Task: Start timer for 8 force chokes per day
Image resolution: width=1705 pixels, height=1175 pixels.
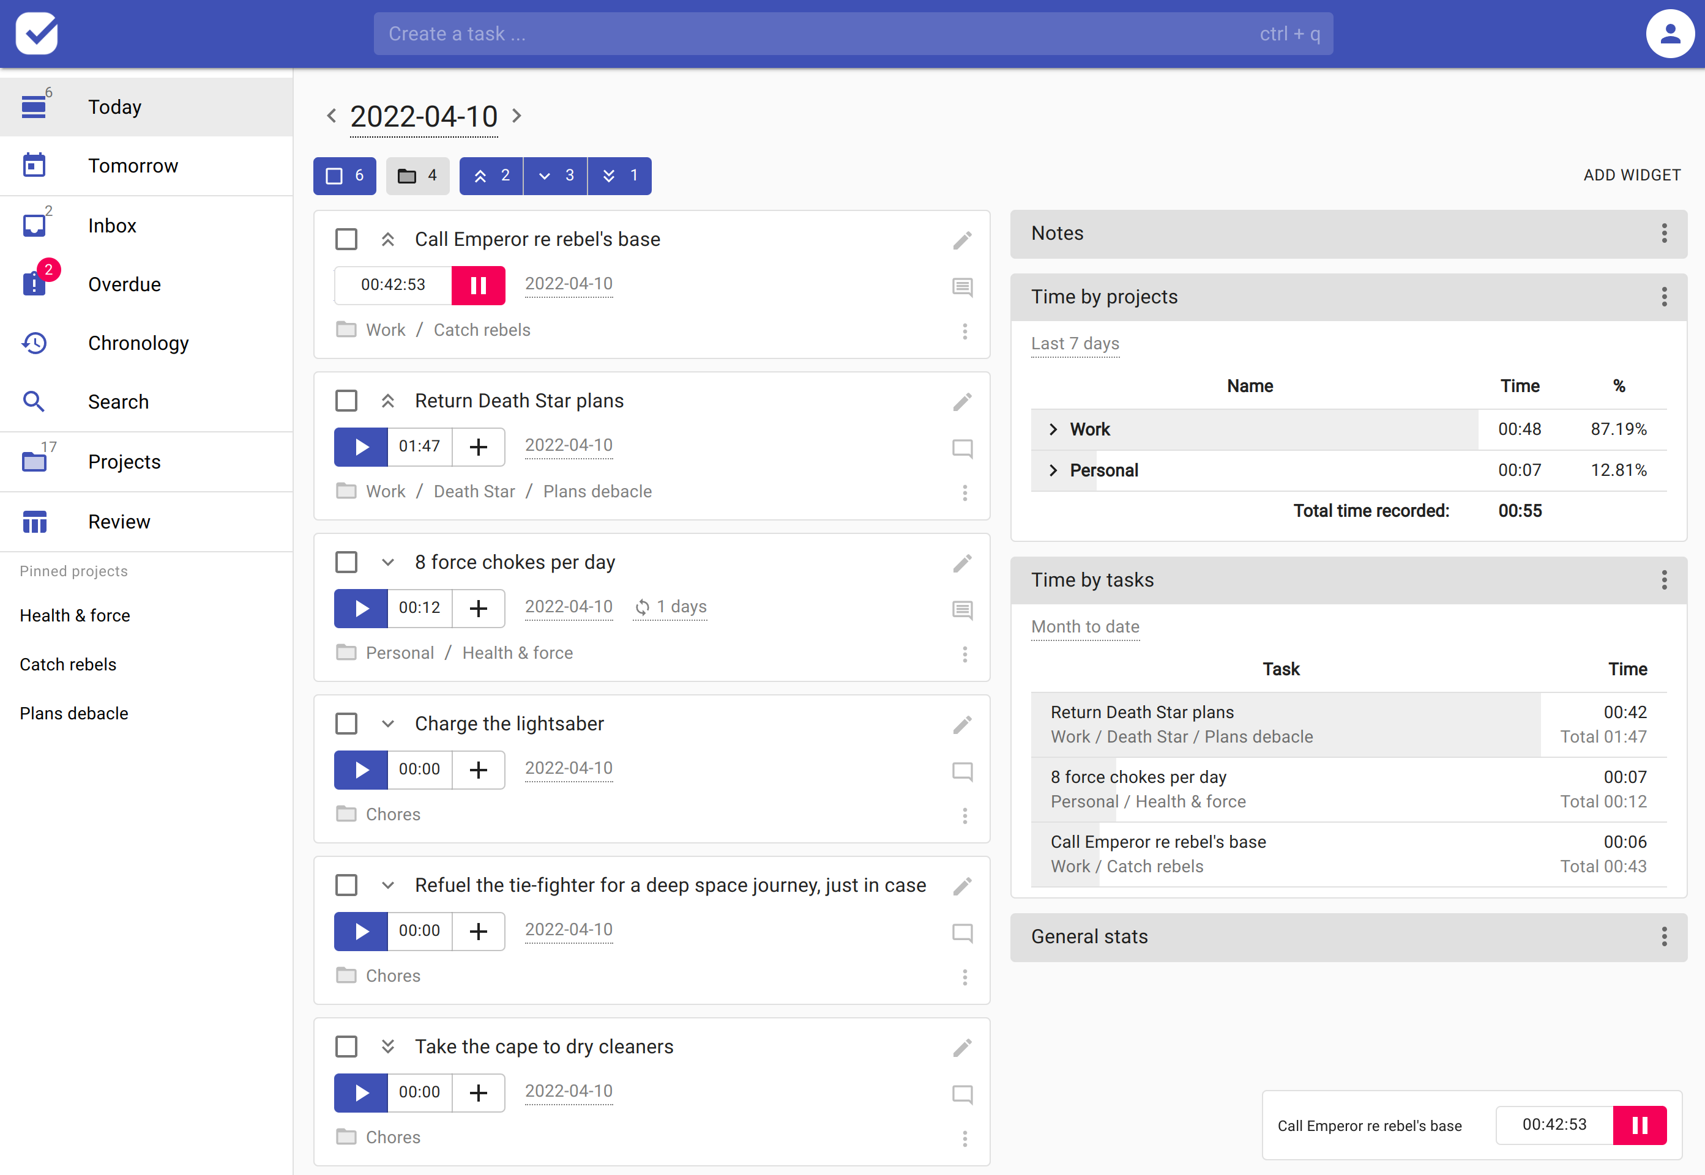Action: [361, 608]
